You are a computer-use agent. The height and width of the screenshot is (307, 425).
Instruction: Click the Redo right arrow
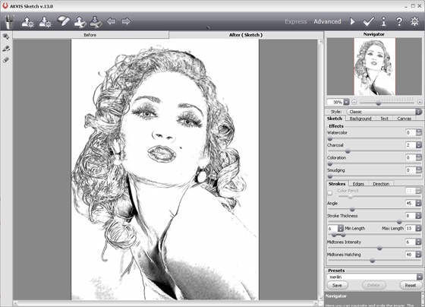click(x=126, y=21)
